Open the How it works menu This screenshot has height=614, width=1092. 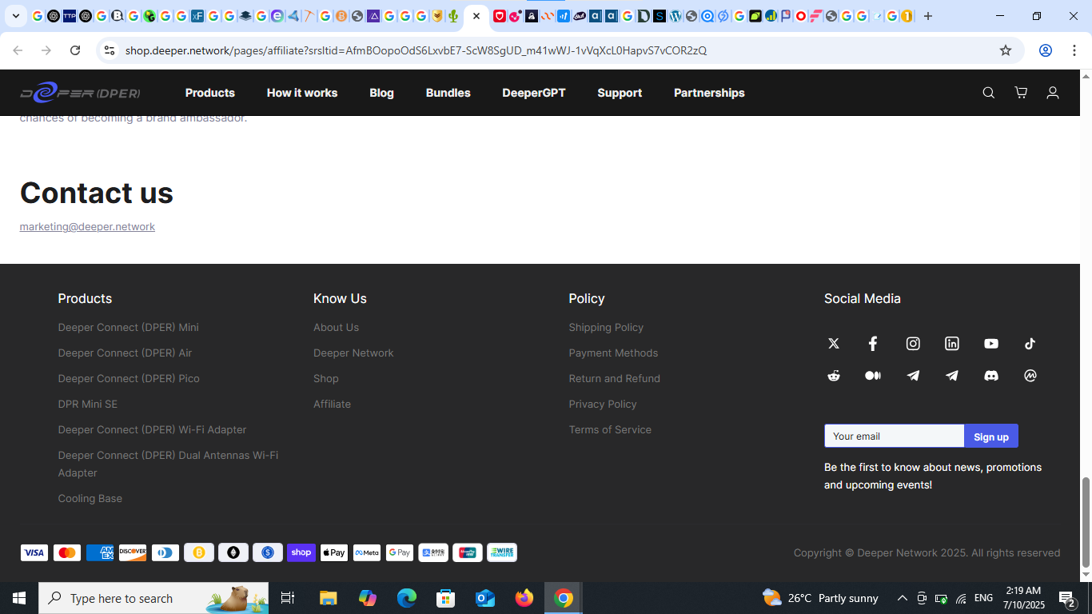[302, 93]
